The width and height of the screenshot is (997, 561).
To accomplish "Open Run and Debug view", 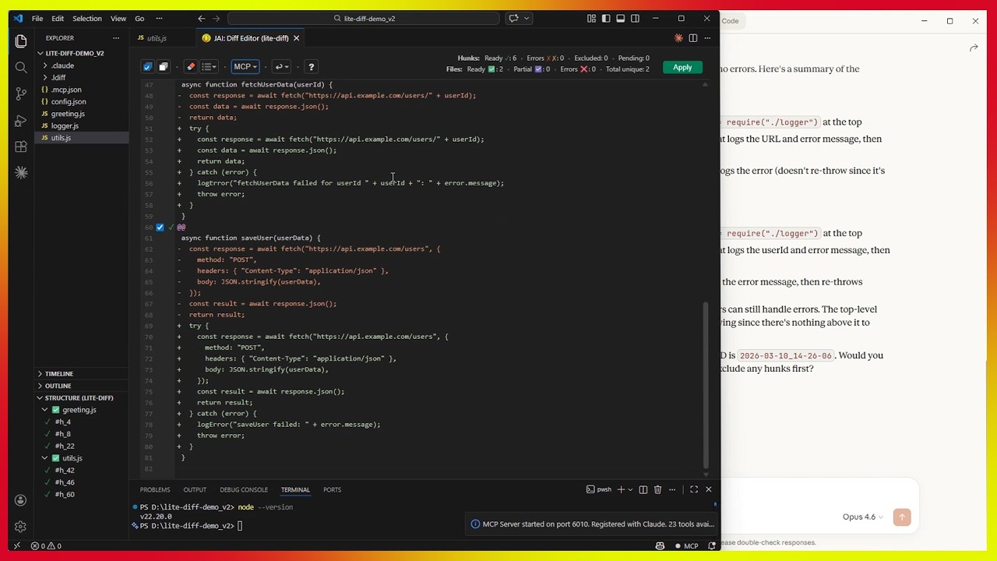I will [x=21, y=121].
